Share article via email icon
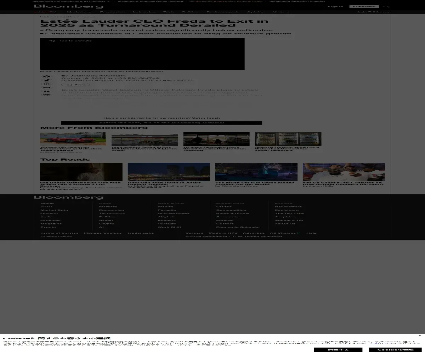The height and width of the screenshot is (354, 425). 47,87
